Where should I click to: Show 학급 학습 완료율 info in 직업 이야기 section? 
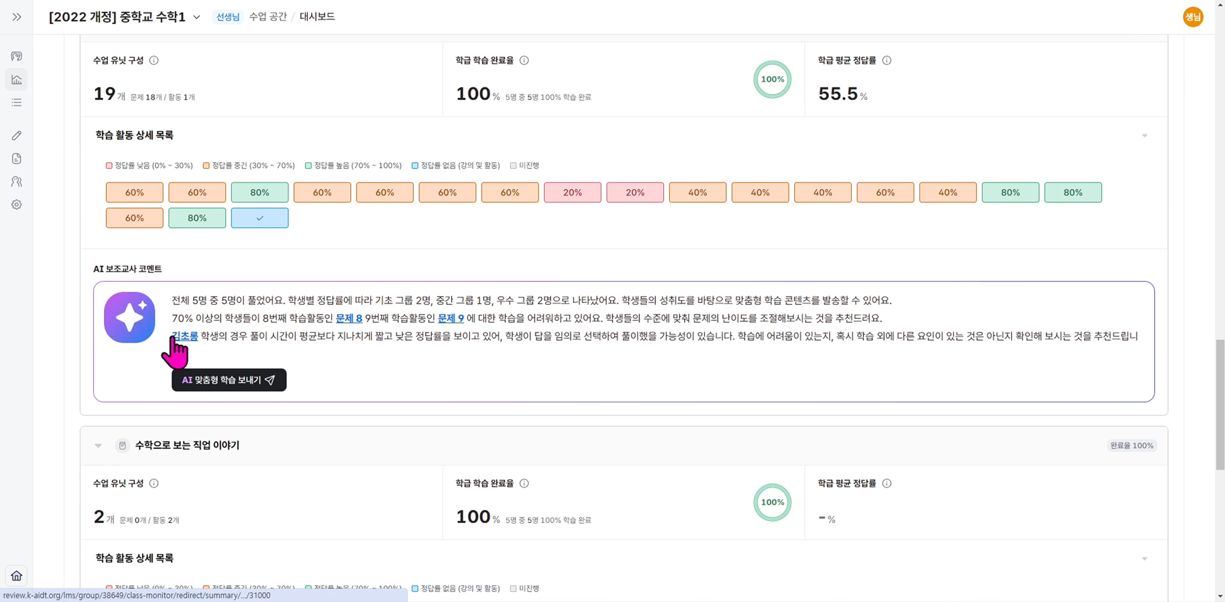click(x=524, y=483)
